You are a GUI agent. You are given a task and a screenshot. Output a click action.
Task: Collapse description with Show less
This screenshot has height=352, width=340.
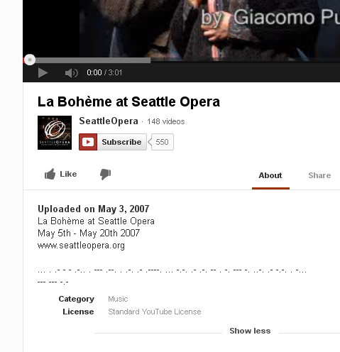click(250, 331)
